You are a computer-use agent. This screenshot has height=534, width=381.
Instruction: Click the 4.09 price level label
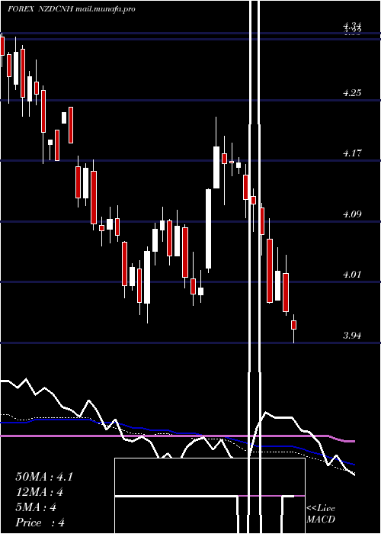point(352,214)
